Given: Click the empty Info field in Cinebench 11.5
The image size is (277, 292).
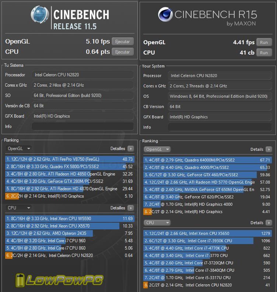Looking at the screenshot, I should [83, 126].
